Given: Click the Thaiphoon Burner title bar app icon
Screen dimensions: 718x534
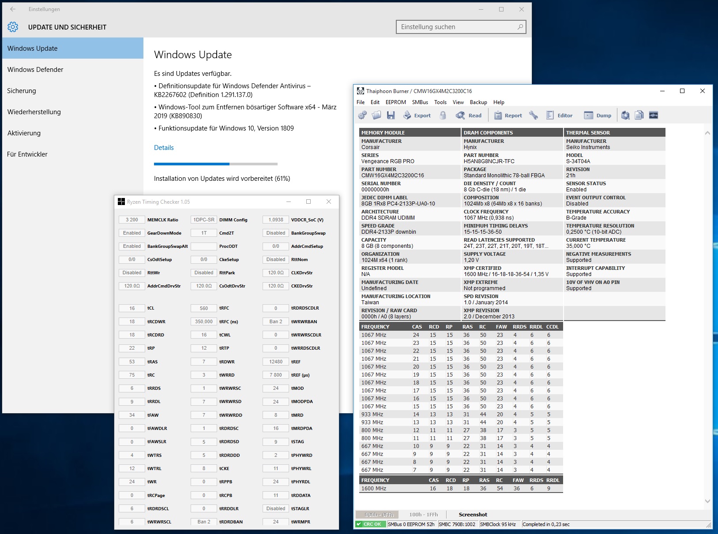Looking at the screenshot, I should [361, 91].
